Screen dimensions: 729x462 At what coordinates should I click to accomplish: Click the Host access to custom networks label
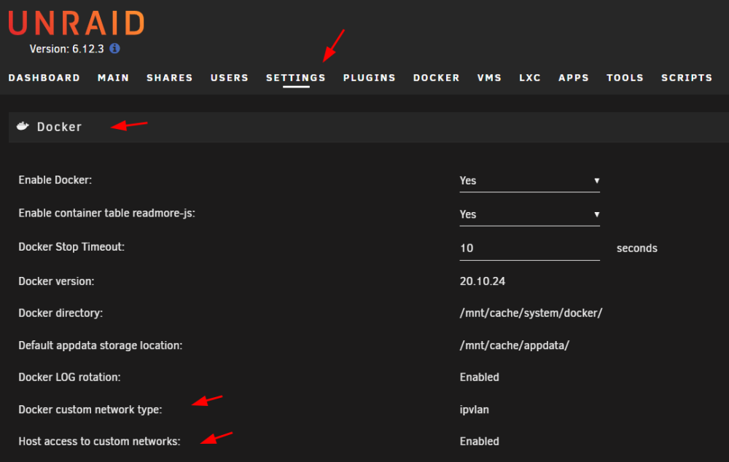[x=99, y=442]
